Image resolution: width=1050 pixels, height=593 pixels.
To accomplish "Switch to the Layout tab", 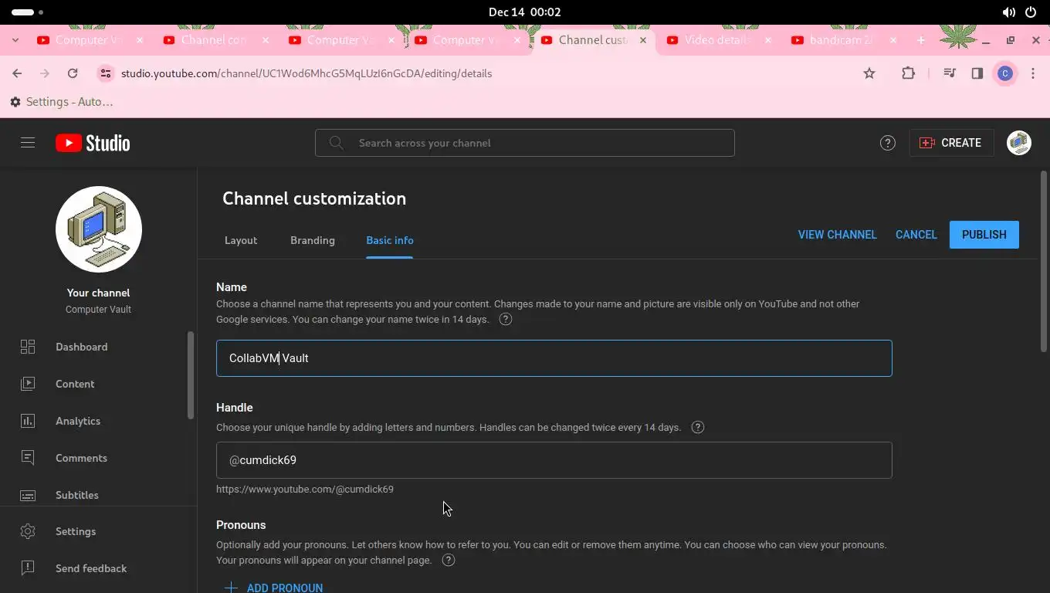I will 241,240.
